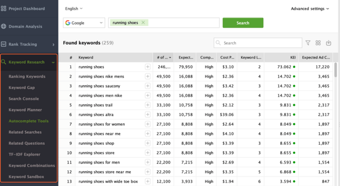Click the 17,220 expected ad clicks value

323,67
